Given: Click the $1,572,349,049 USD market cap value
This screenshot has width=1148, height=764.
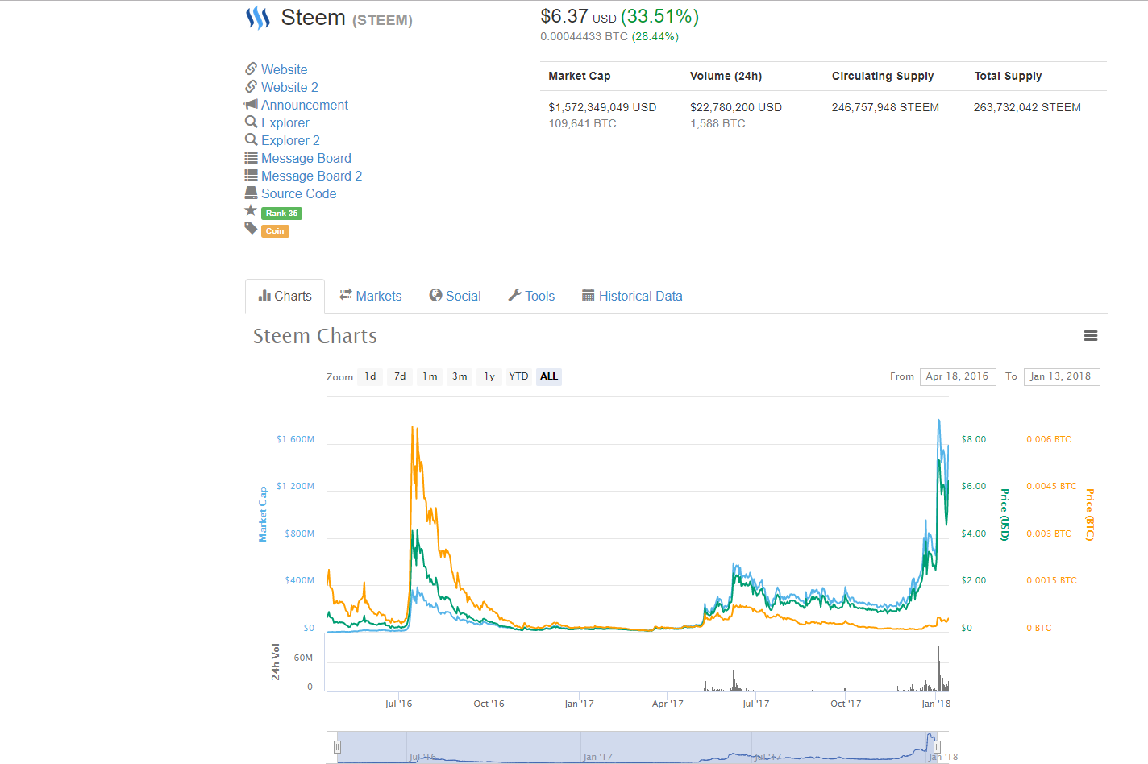Looking at the screenshot, I should pyautogui.click(x=602, y=107).
